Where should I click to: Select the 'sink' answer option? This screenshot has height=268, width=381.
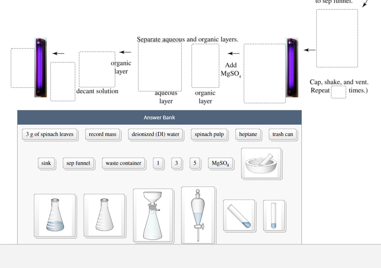tap(46, 163)
